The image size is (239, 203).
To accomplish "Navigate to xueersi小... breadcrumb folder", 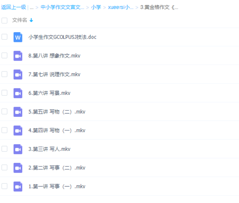I will pyautogui.click(x=121, y=7).
